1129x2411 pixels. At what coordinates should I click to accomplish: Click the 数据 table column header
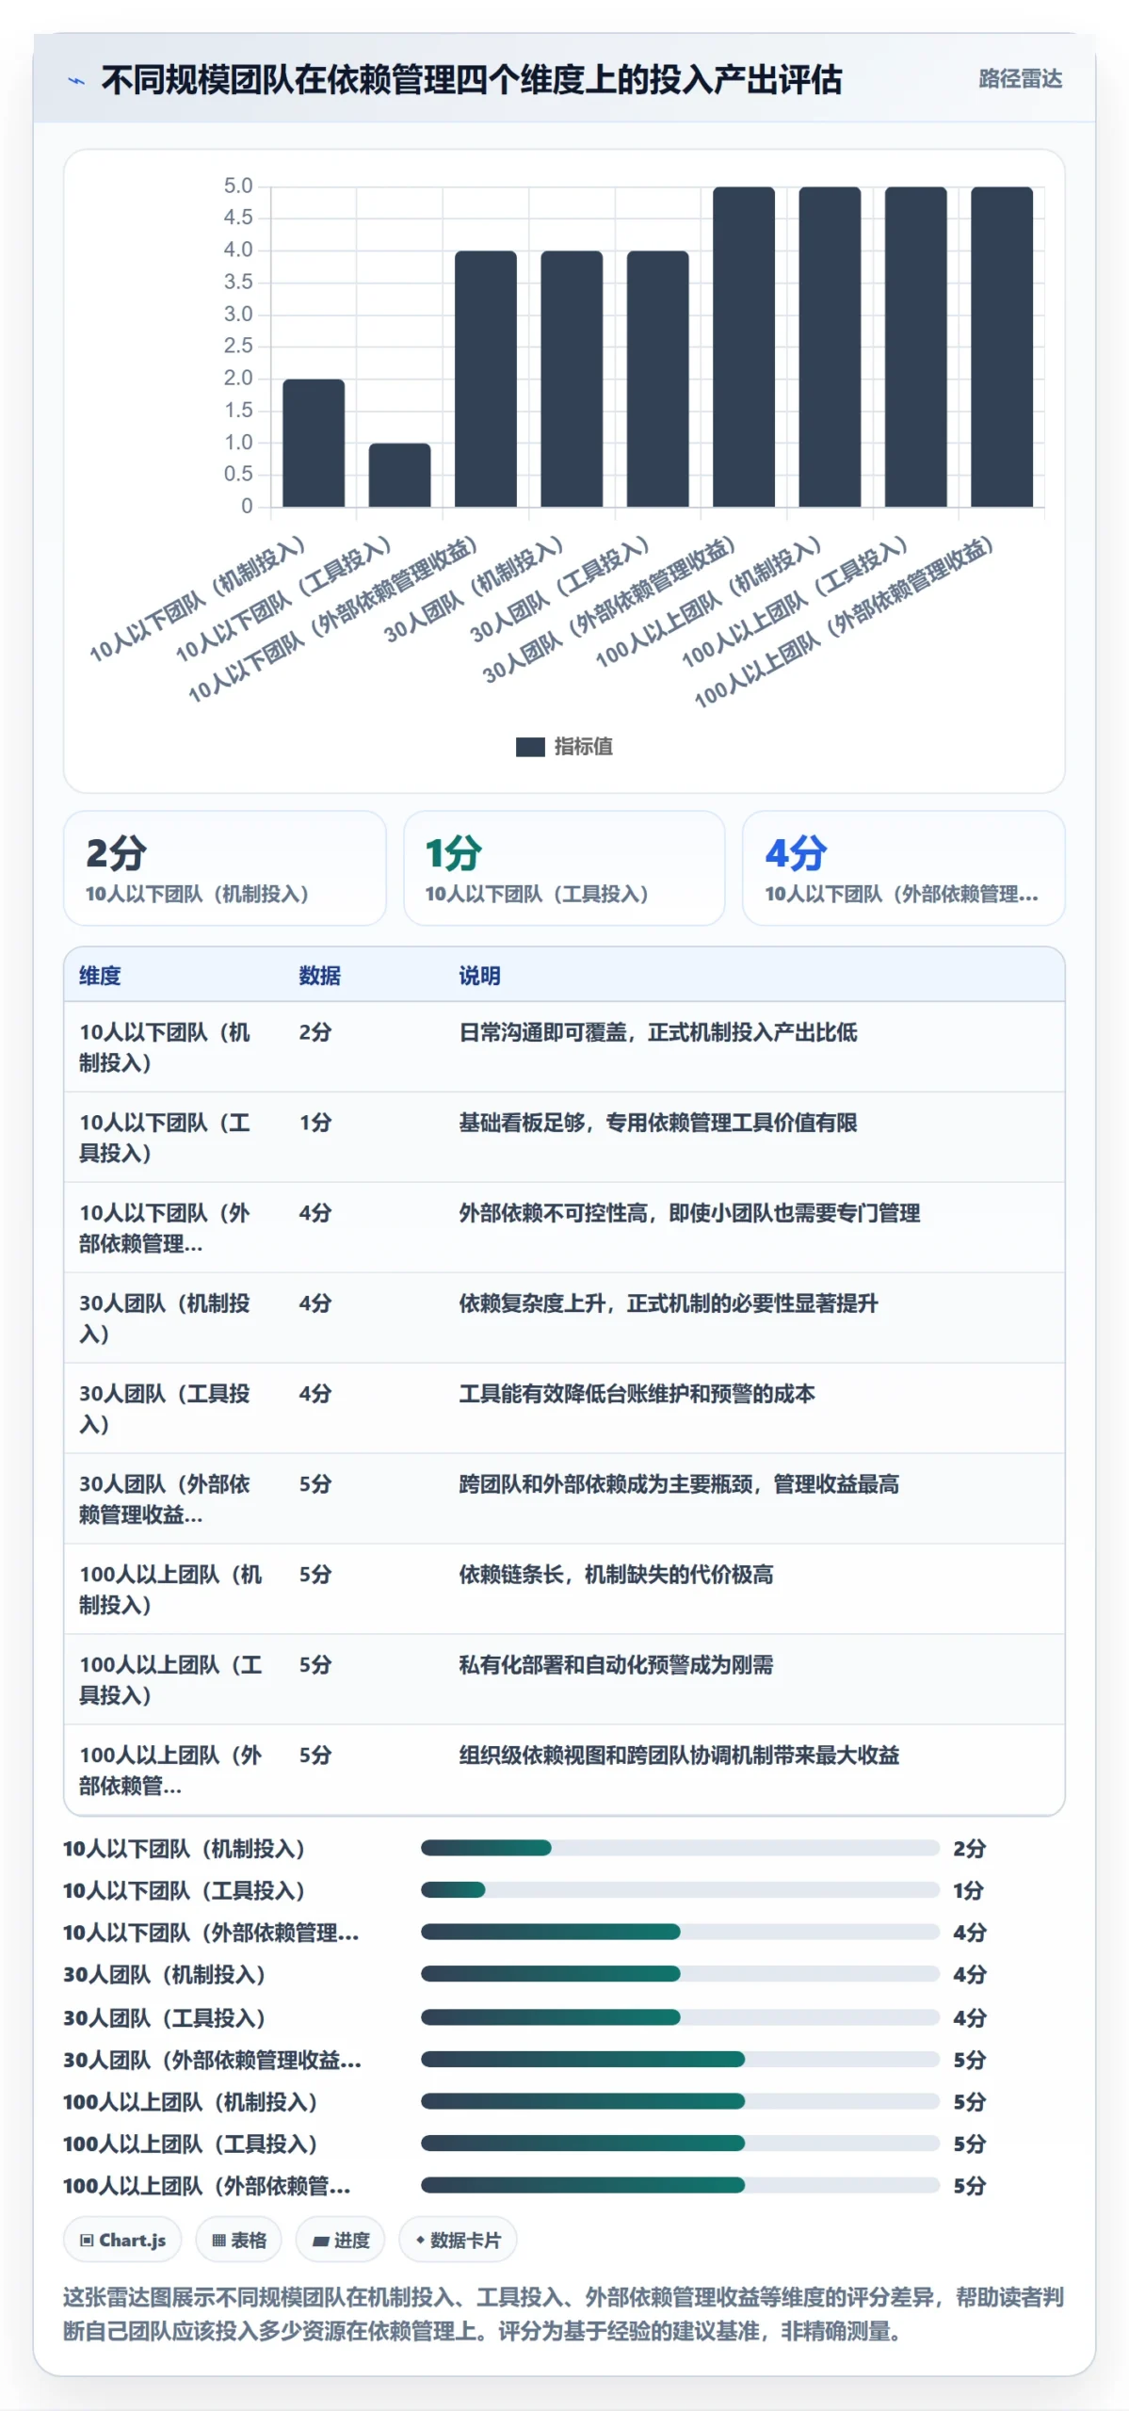[x=319, y=976]
